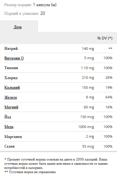
Task: Select the Хлорид row label
Action: pyautogui.click(x=11, y=78)
